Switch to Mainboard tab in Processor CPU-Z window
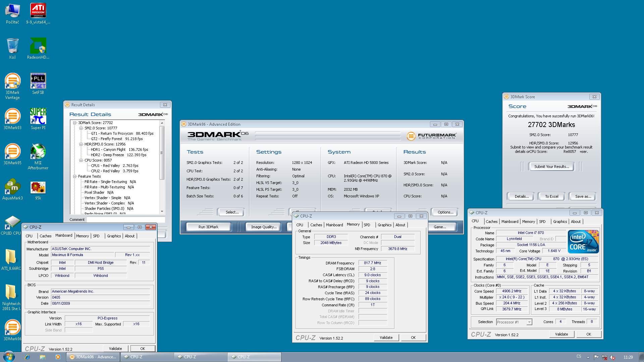 coord(510,222)
